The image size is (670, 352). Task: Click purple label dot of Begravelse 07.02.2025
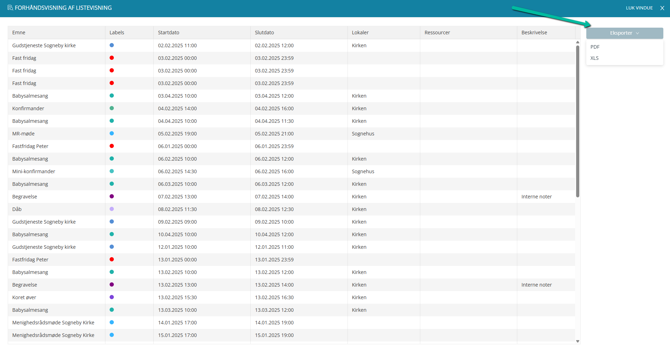point(112,196)
